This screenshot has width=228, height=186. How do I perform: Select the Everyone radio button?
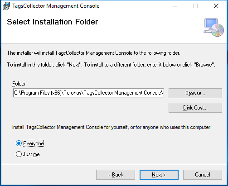click(19, 143)
